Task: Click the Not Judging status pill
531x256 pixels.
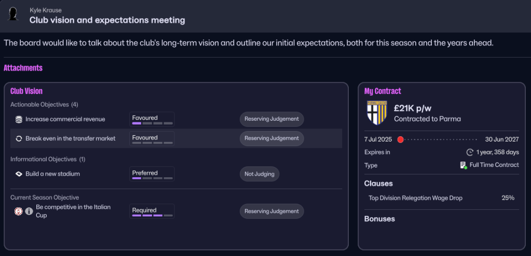Action: click(x=260, y=174)
